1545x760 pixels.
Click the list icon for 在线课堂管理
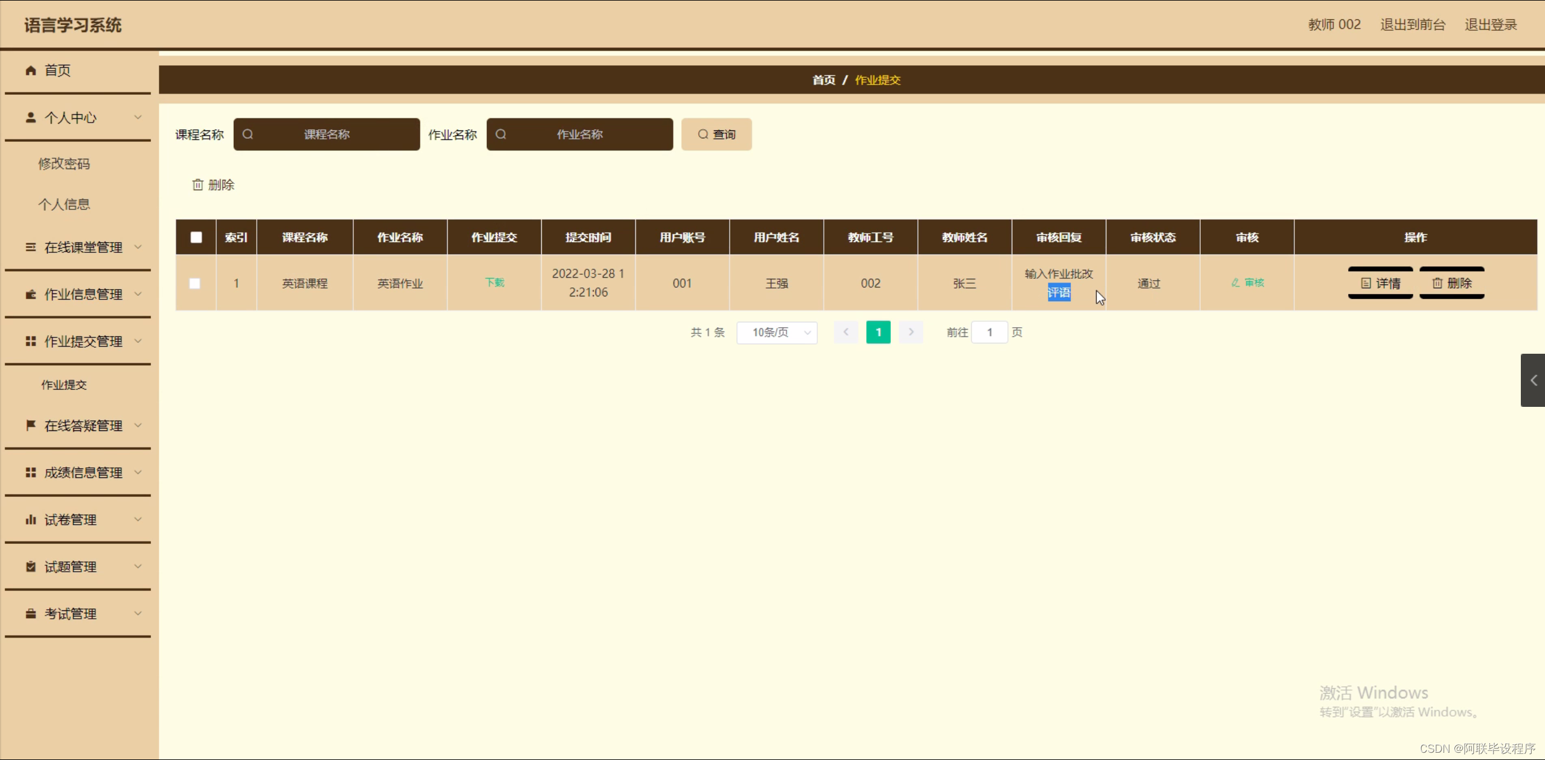(31, 247)
